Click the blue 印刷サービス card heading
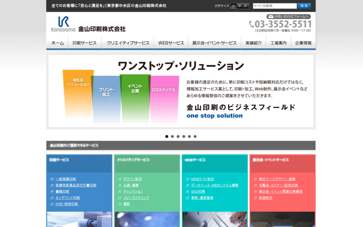 pyautogui.click(x=59, y=160)
